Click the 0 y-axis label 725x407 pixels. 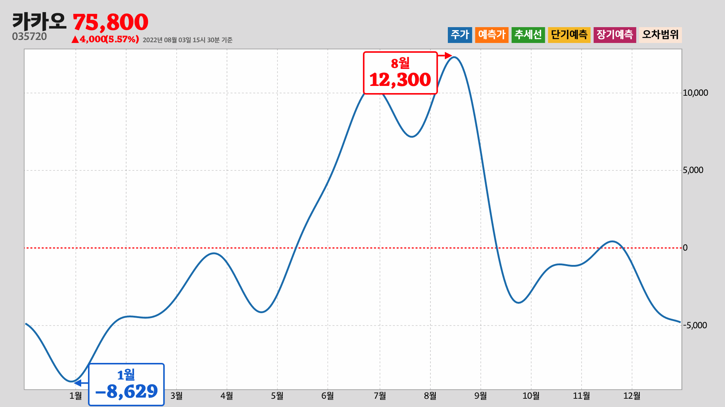(685, 248)
